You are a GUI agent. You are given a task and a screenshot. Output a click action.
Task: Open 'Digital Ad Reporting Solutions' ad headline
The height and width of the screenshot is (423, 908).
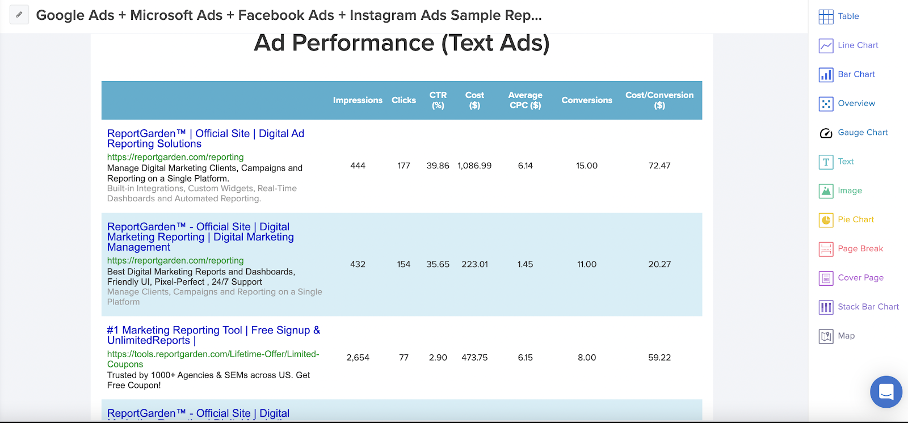[x=205, y=139]
